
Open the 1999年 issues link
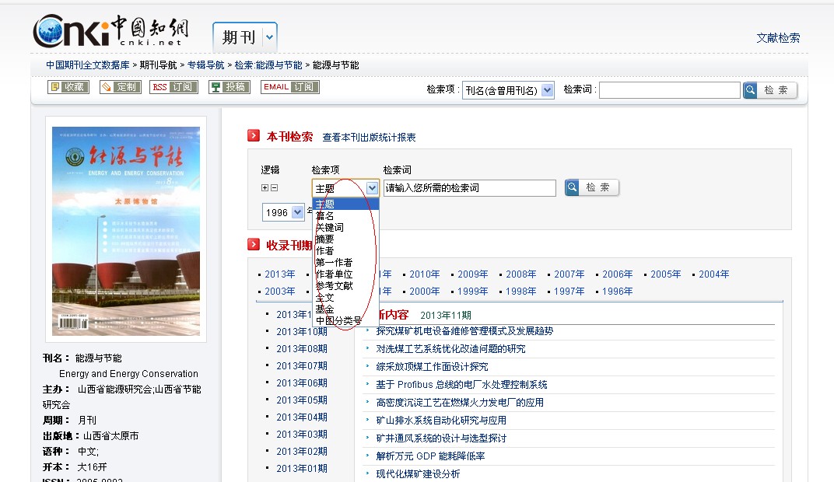(x=473, y=292)
